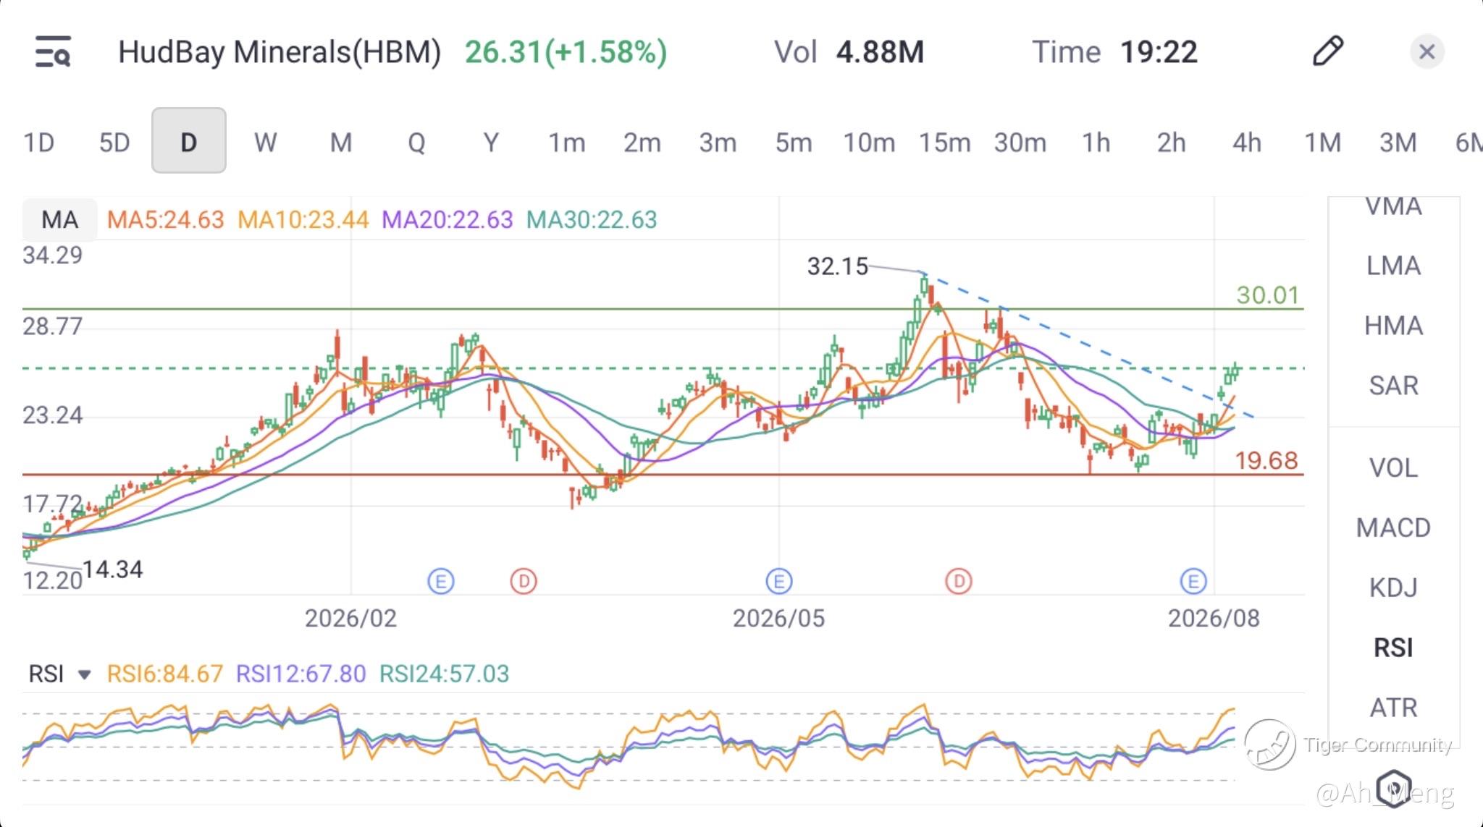Image resolution: width=1483 pixels, height=827 pixels.
Task: Click the first red dividend D marker
Action: pos(524,581)
